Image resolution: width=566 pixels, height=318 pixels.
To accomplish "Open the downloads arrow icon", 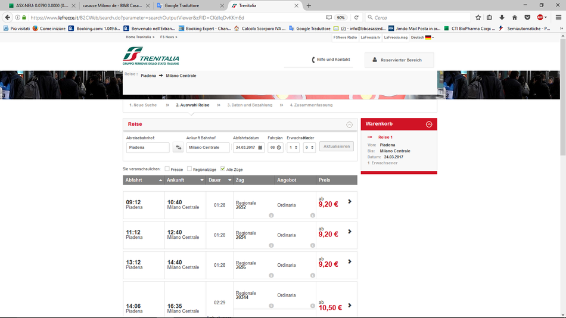I will coord(502,17).
